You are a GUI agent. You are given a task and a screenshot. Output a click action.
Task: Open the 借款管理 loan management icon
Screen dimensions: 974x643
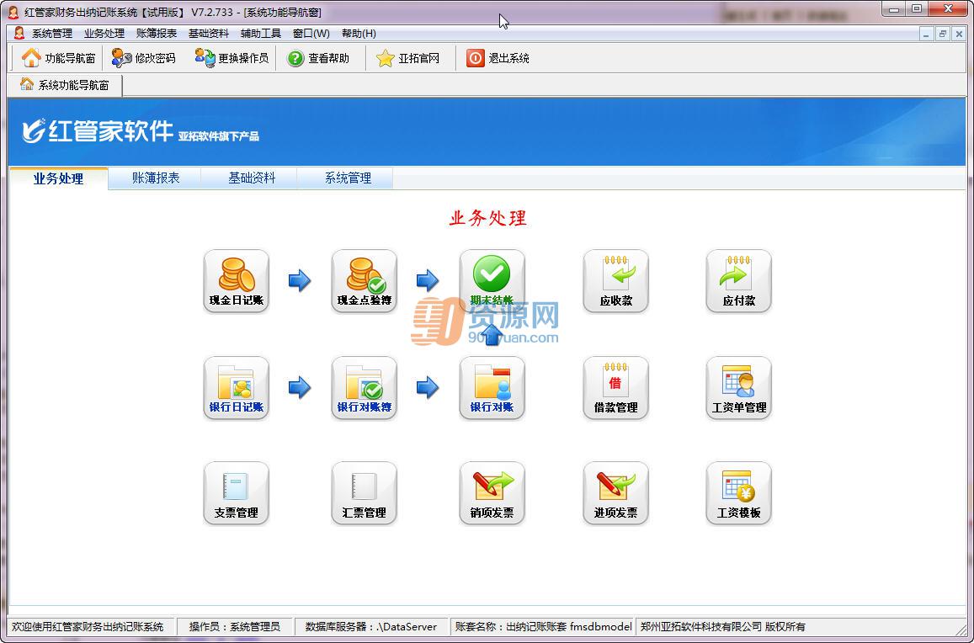pos(615,388)
